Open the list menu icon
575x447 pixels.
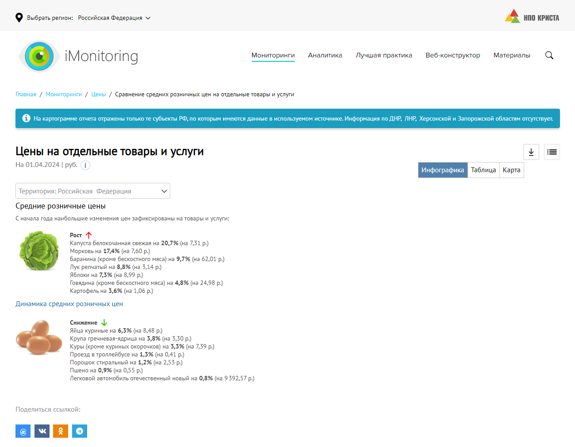point(552,152)
